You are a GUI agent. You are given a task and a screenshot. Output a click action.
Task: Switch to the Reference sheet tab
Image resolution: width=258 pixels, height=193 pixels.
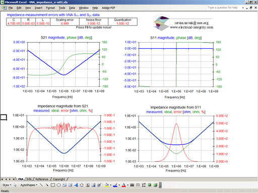point(42,179)
